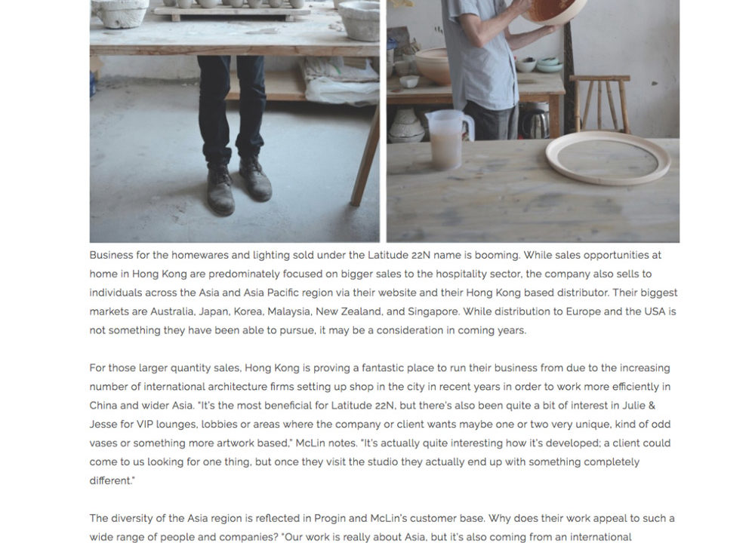Image resolution: width=755 pixels, height=543 pixels.
Task: Click the electric kettle under the bench
Action: pyautogui.click(x=535, y=121)
